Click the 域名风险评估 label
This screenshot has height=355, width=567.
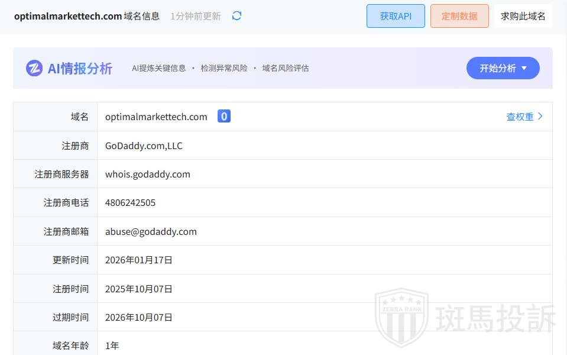click(286, 68)
